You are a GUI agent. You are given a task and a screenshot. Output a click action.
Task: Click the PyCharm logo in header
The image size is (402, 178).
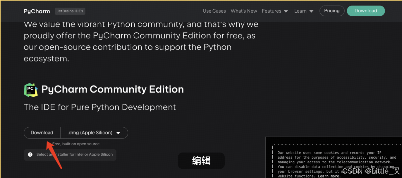(37, 11)
